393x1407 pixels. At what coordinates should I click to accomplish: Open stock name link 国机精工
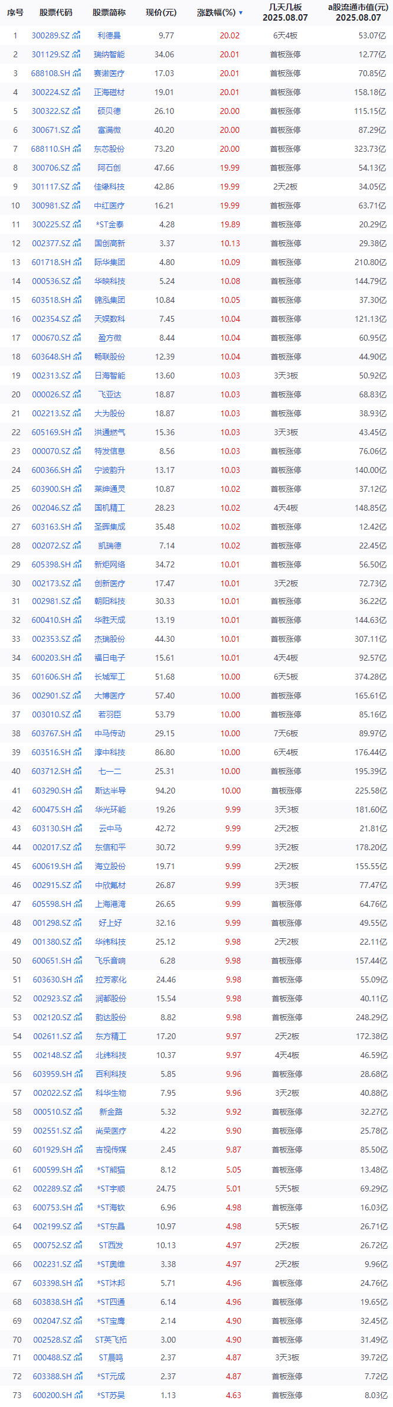[x=110, y=508]
